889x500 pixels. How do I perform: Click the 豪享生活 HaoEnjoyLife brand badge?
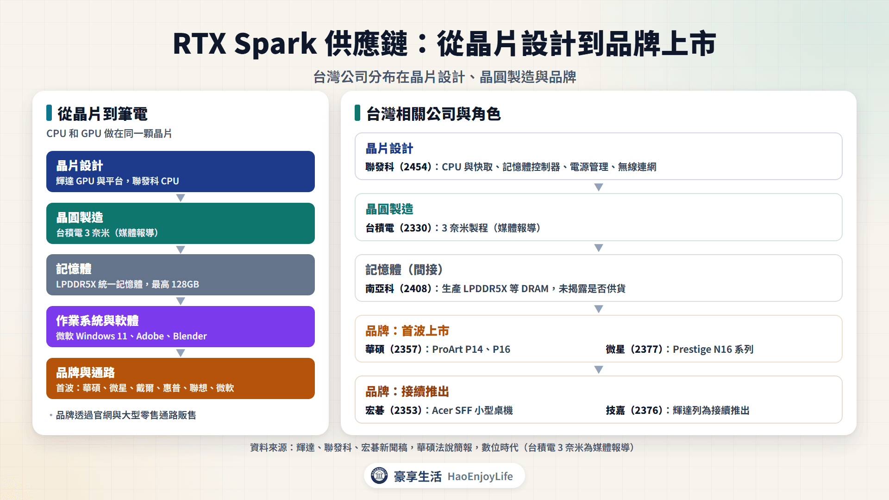[444, 475]
